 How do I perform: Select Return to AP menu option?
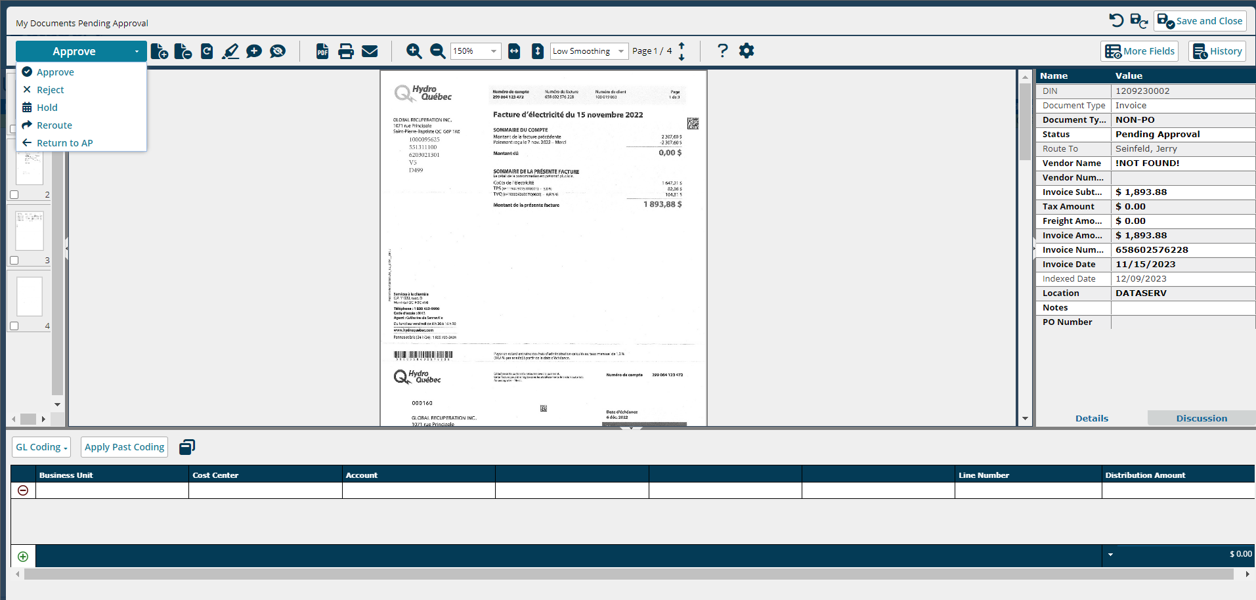pyautogui.click(x=64, y=143)
